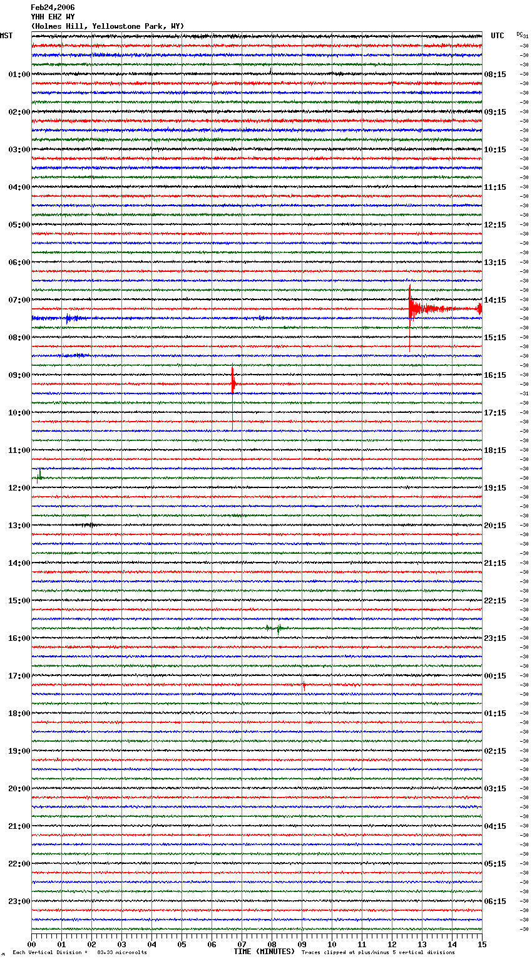Click the 00 minute tick label
The width and height of the screenshot is (532, 961).
tap(32, 944)
